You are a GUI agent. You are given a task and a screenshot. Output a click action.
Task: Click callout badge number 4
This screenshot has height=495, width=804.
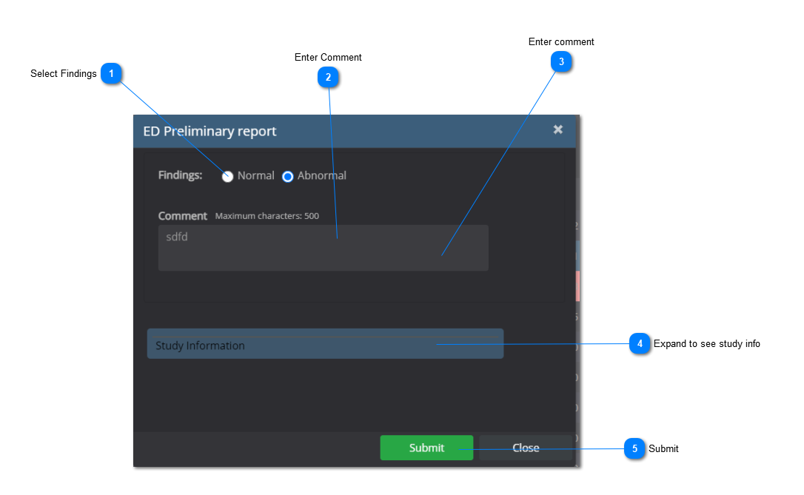coord(640,344)
